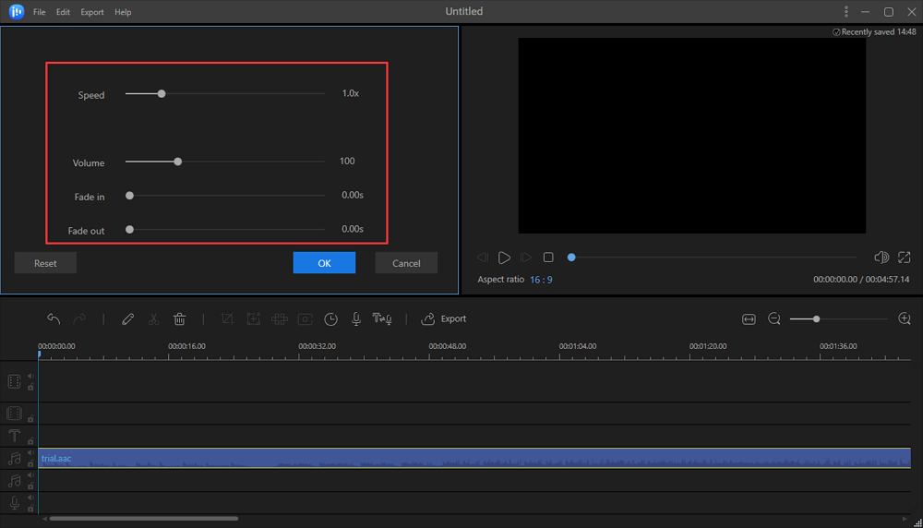923x528 pixels.
Task: Start voiceover recording with microphone icon
Action: [x=356, y=319]
